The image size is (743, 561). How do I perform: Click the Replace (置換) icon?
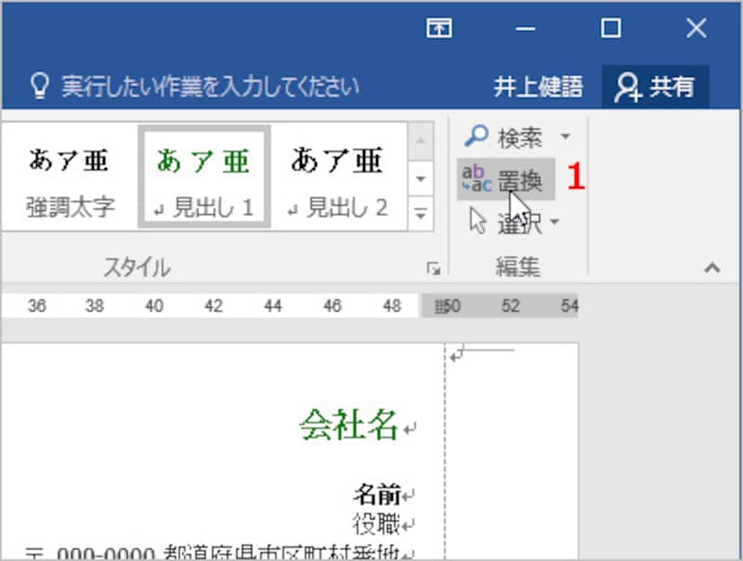click(x=475, y=179)
